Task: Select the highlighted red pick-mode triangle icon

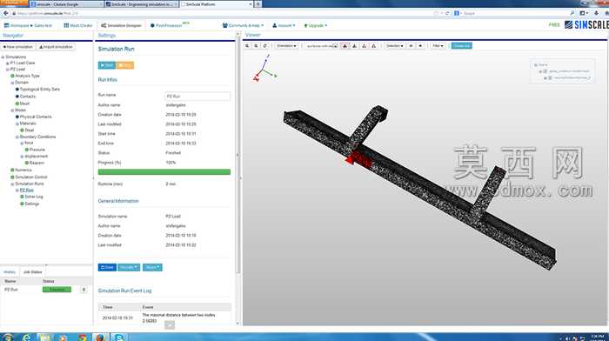Action: pos(345,46)
